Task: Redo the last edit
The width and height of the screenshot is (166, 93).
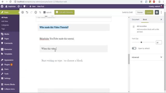Action: point(31,12)
